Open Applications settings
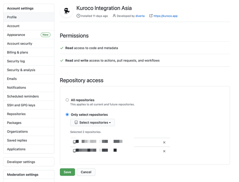The height and width of the screenshot is (182, 239). [x=29, y=149]
